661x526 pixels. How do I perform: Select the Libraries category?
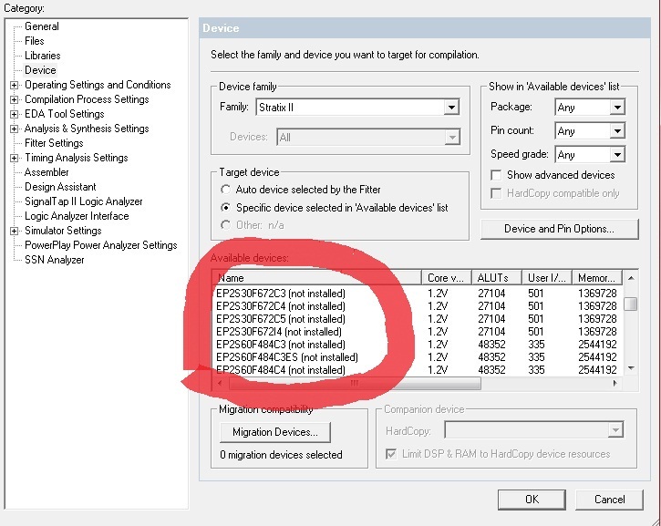click(x=43, y=56)
